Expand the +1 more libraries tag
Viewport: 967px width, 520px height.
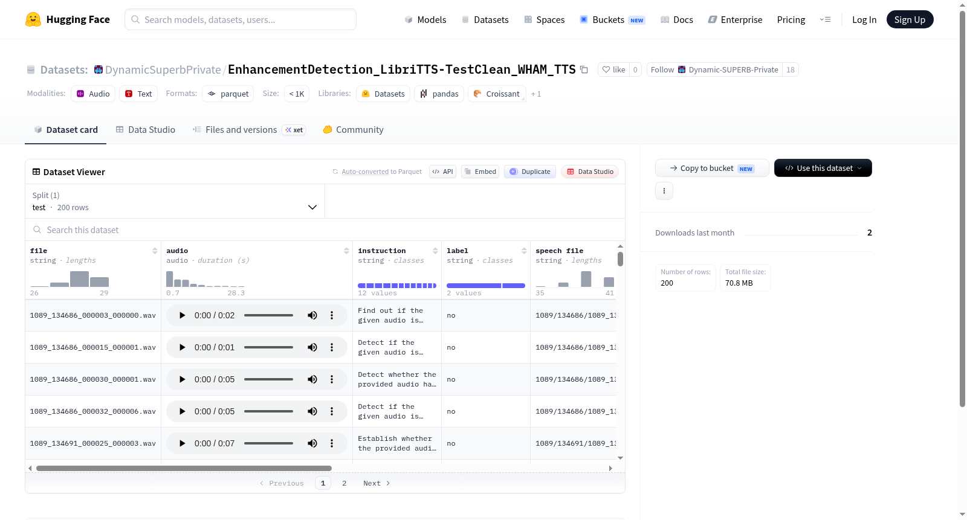[536, 94]
